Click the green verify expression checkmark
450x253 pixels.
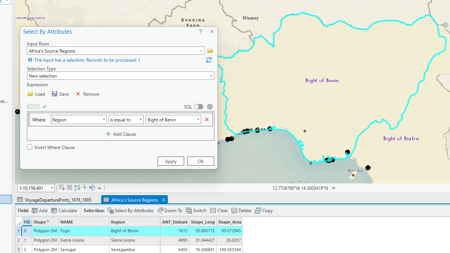(x=45, y=107)
